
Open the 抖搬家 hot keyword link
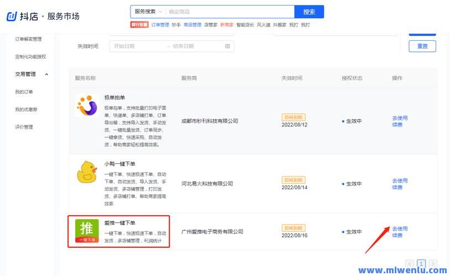point(280,25)
